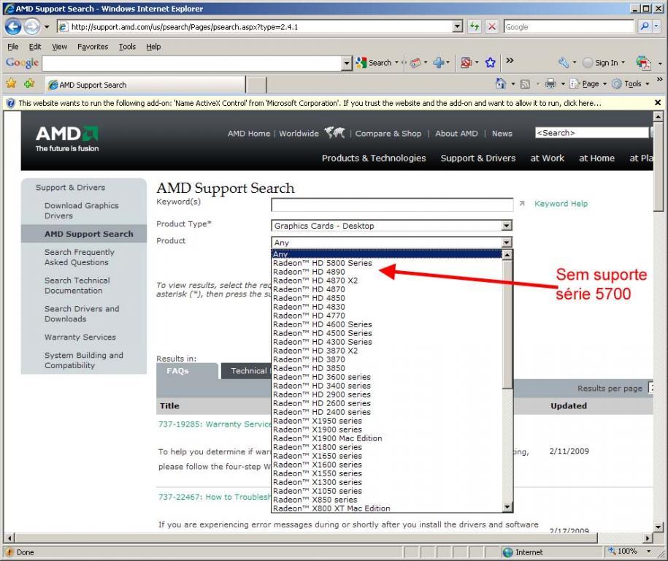Viewport: 668px width, 561px height.
Task: Click the search magnifier next to Google box
Action: [x=645, y=26]
